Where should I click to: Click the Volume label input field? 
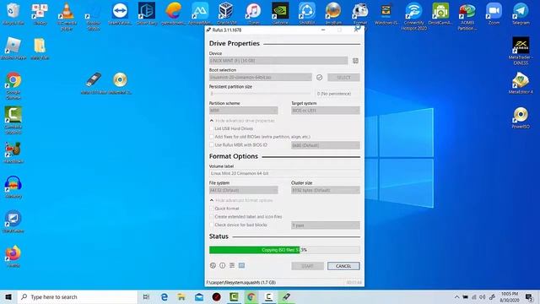pos(284,173)
